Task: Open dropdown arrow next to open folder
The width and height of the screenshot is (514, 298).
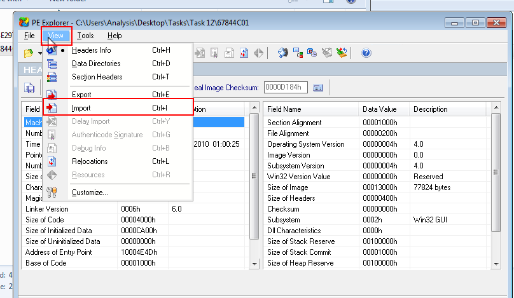Action: point(39,53)
